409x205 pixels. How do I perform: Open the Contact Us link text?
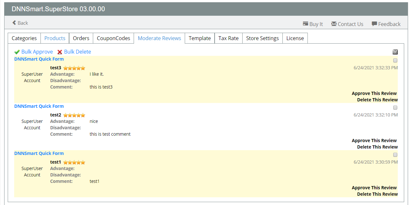pos(351,24)
